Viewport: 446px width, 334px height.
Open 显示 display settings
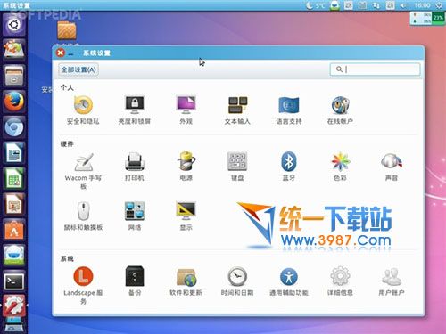[186, 216]
